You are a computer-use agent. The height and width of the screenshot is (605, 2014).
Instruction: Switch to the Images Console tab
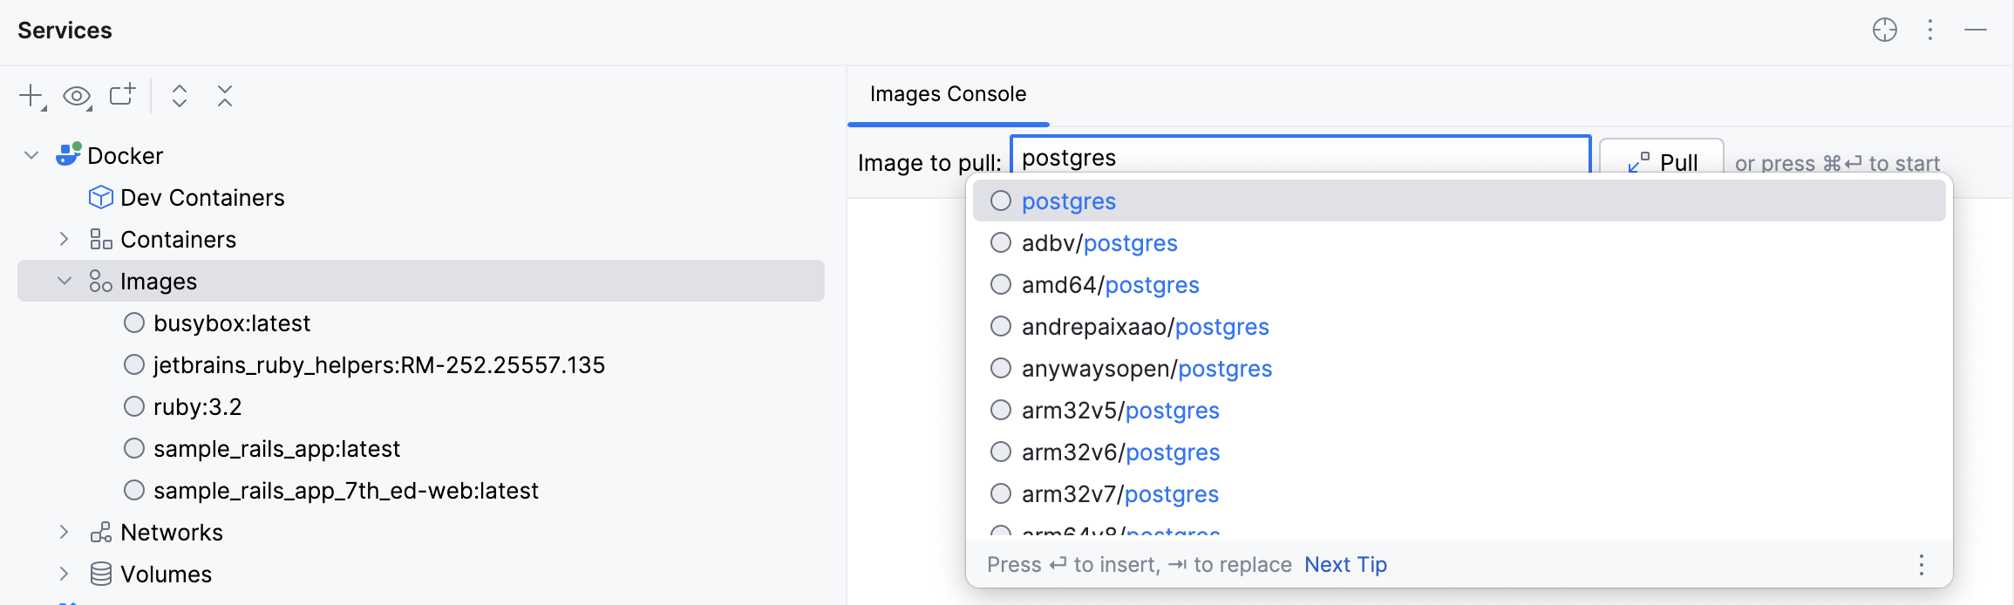[x=946, y=93]
